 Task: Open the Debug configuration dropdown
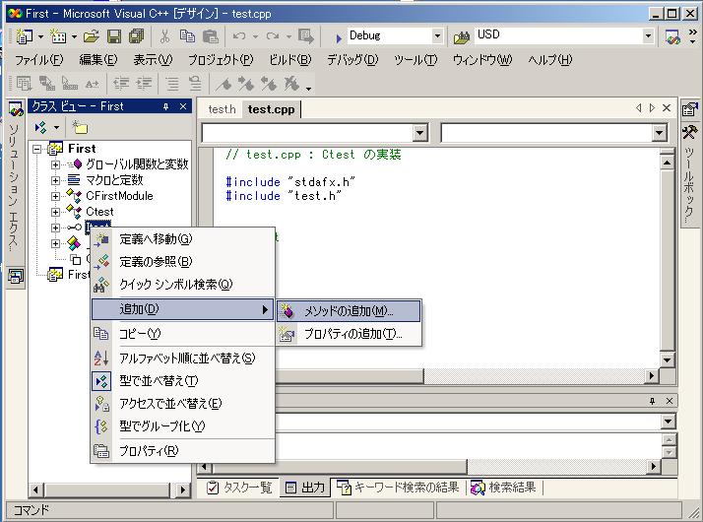[x=437, y=35]
